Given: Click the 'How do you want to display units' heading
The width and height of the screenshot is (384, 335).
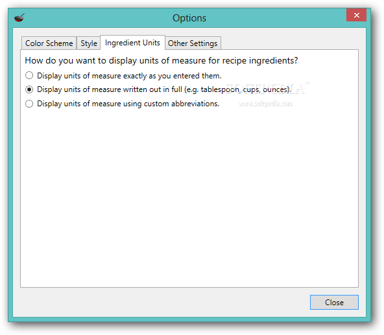Looking at the screenshot, I should pyautogui.click(x=162, y=60).
